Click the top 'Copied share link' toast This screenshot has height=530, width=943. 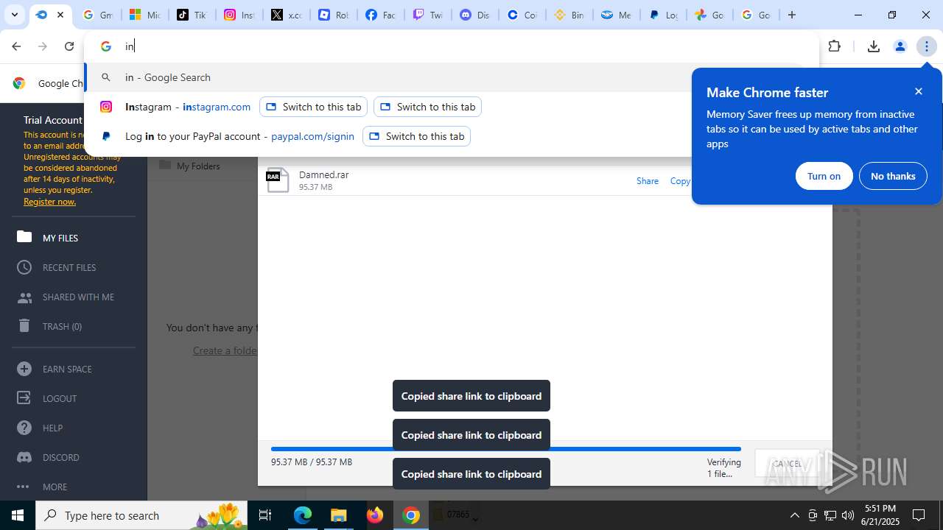point(471,396)
